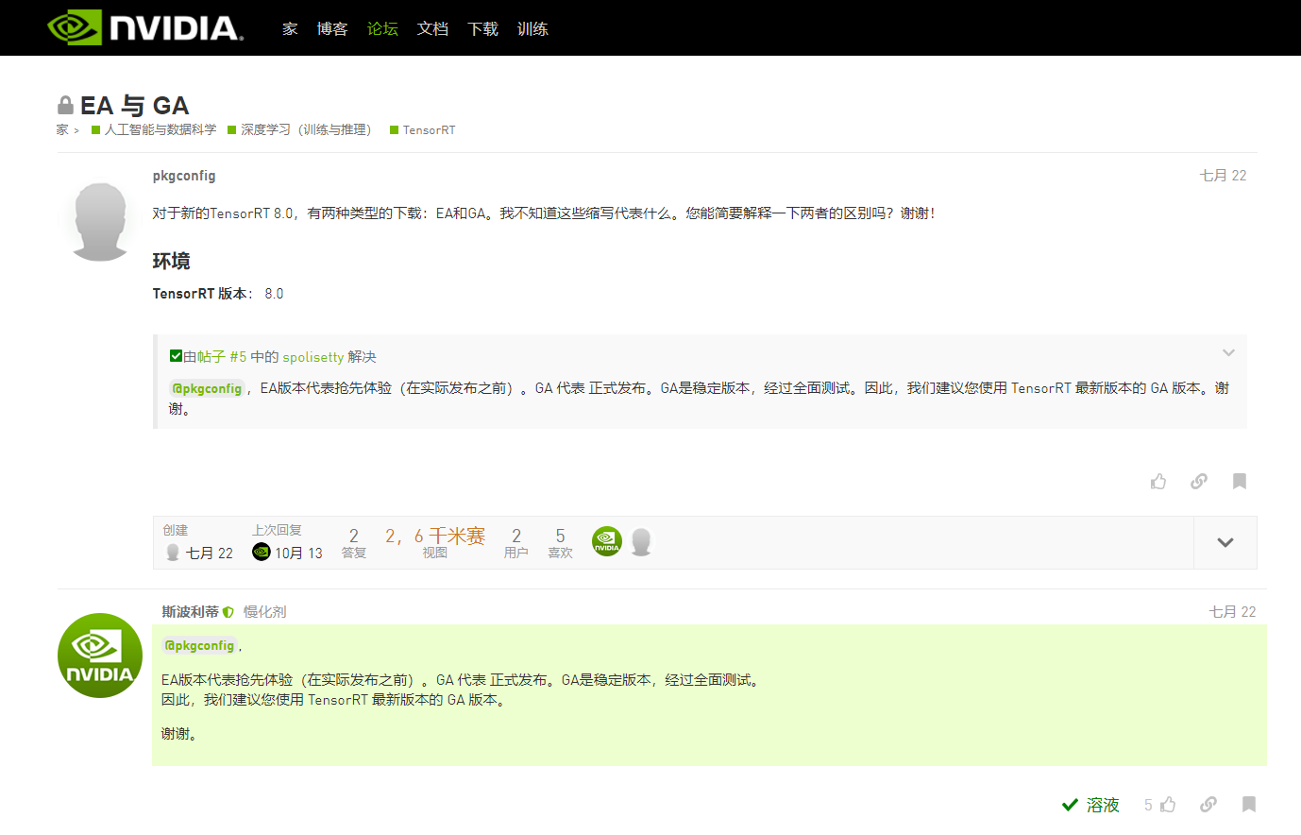Image resolution: width=1301 pixels, height=835 pixels.
Task: Open the 论坛 menu item
Action: [x=382, y=29]
